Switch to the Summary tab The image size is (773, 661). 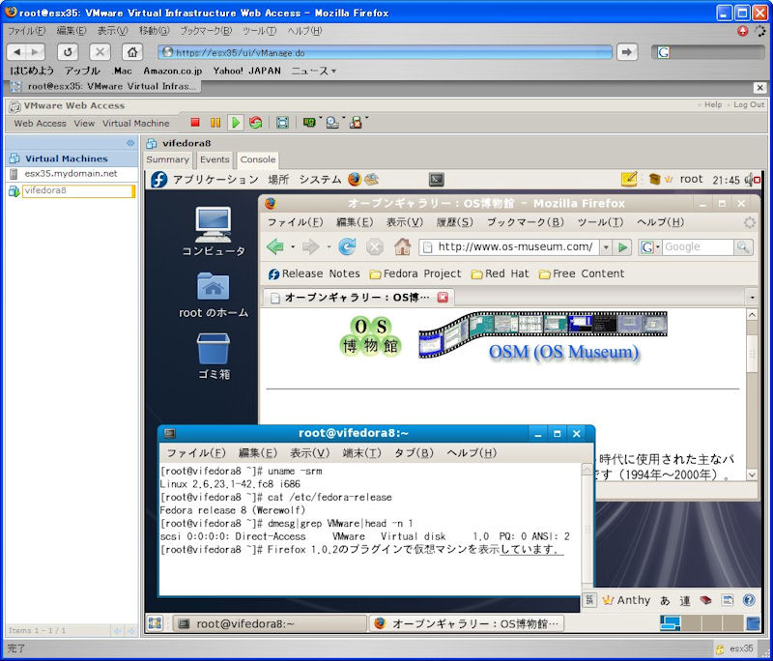point(167,159)
